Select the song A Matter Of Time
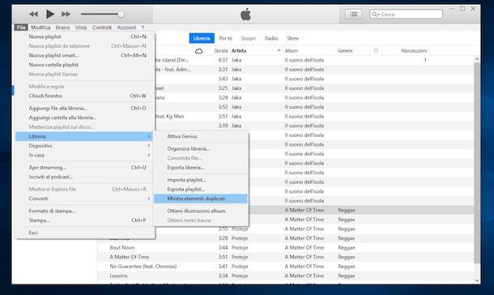 130,257
